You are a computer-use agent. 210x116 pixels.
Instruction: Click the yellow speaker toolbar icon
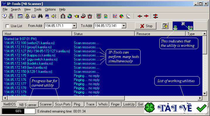pos(54,16)
